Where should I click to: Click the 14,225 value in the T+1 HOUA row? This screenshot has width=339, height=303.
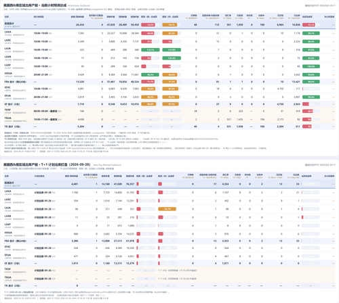click(x=130, y=234)
